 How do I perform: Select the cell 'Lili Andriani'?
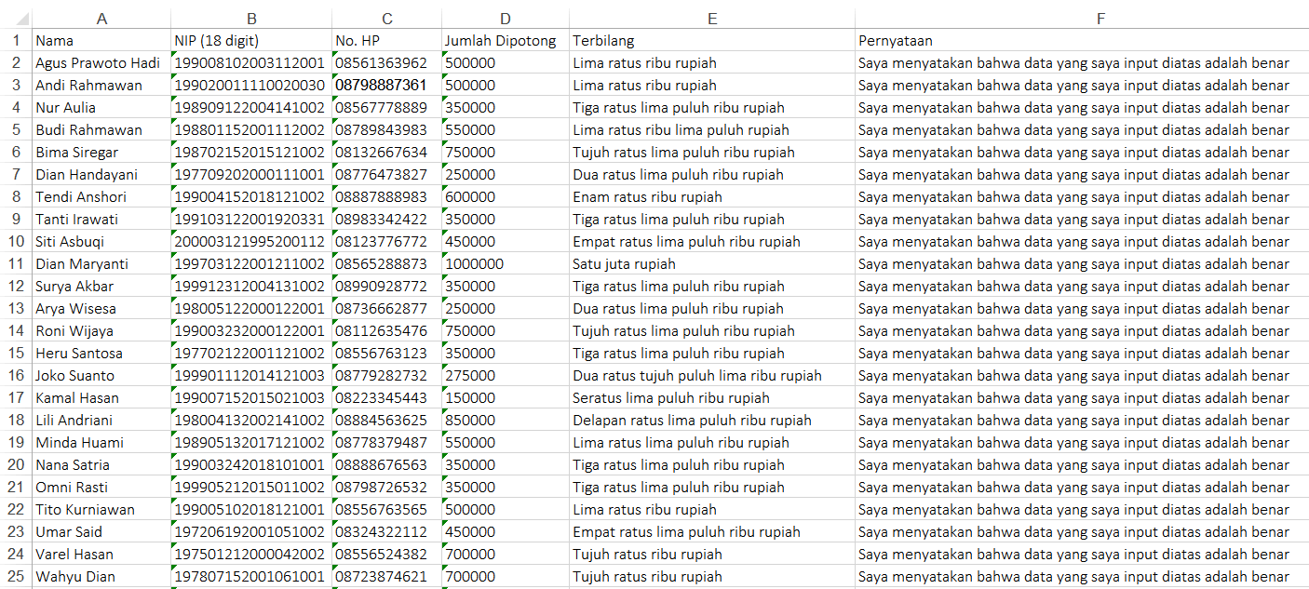pyautogui.click(x=101, y=421)
